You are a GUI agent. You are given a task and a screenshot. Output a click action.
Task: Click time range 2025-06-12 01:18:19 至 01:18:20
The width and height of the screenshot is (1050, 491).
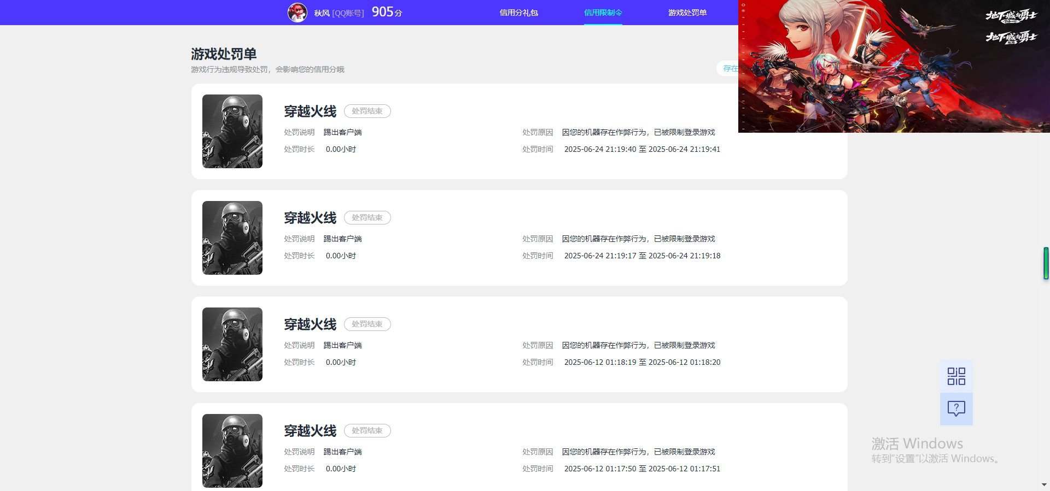[642, 362]
